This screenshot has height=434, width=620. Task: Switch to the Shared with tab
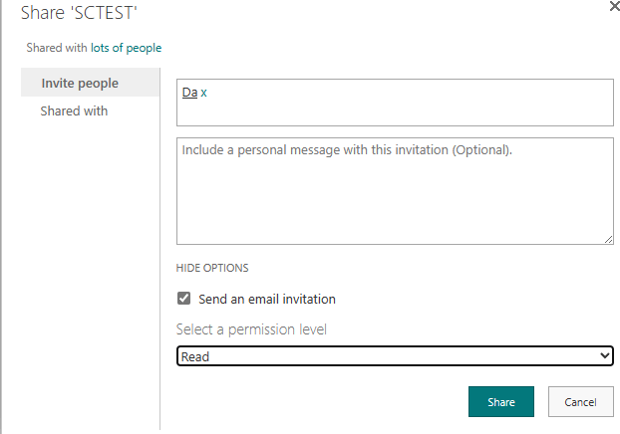tap(74, 110)
